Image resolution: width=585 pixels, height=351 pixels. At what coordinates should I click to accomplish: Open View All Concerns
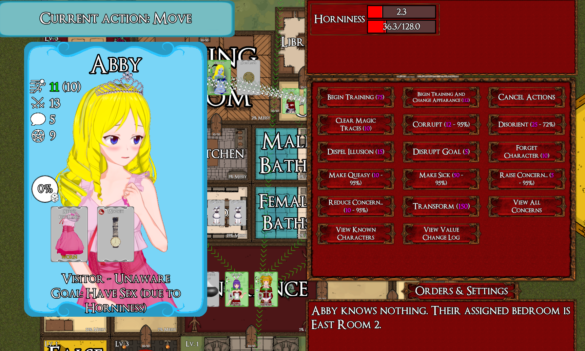526,206
